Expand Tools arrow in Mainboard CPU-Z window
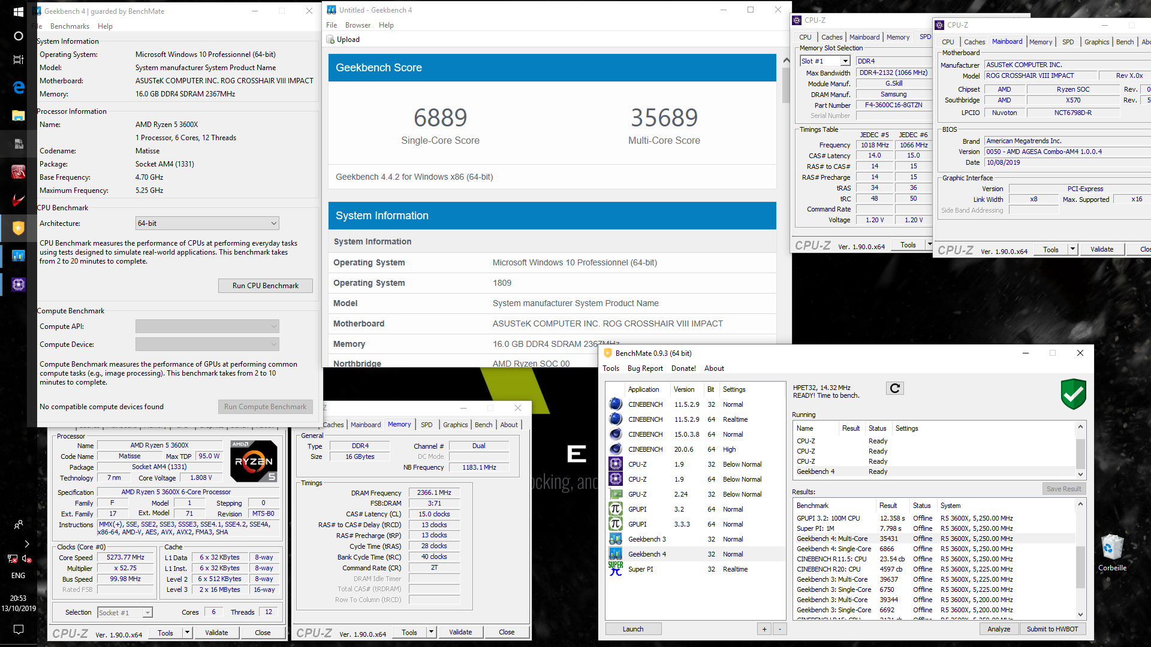The width and height of the screenshot is (1151, 647). 1072,249
